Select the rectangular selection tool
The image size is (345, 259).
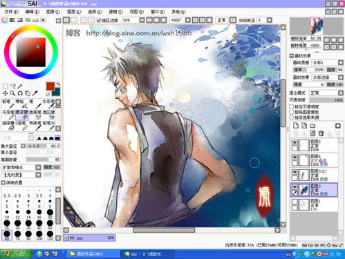tap(5, 86)
